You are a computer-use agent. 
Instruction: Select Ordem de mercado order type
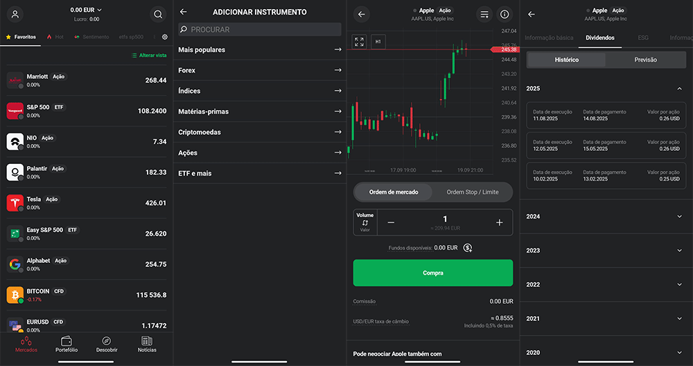pyautogui.click(x=394, y=192)
